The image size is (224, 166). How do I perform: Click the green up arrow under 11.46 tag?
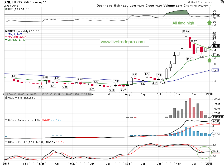(x=209, y=60)
